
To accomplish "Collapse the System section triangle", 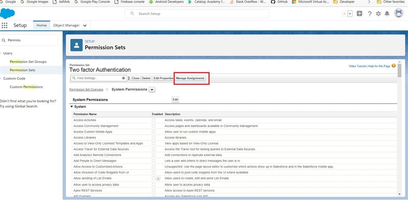I will tap(71, 106).
